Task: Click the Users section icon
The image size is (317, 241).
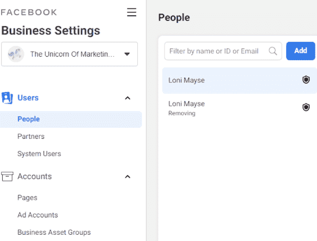Action: pyautogui.click(x=7, y=98)
